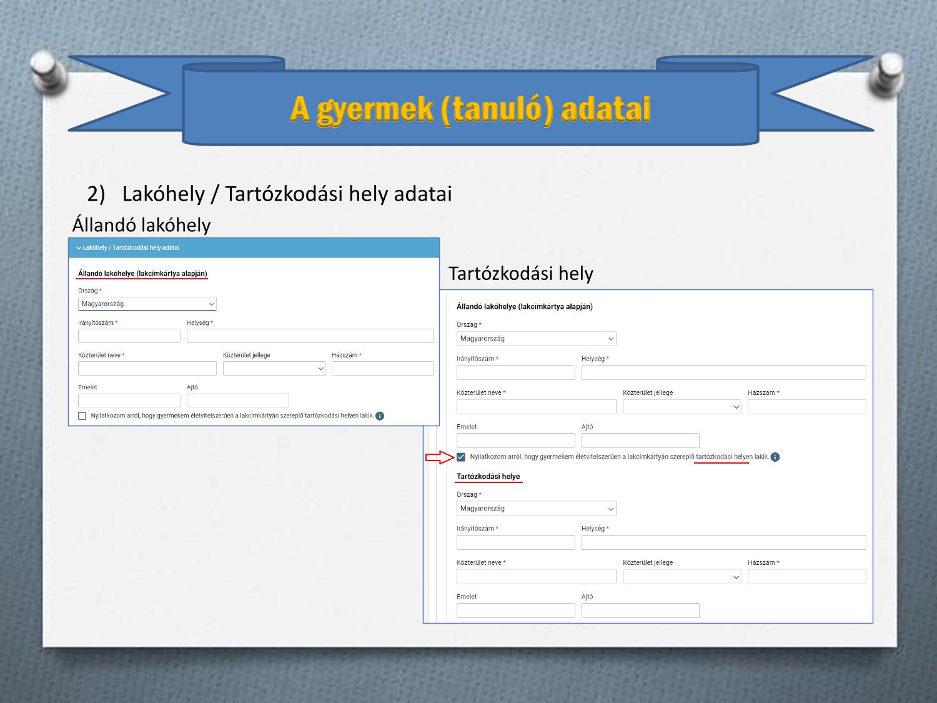937x703 pixels.
Task: Open Ország dropdown under Tartózkodási helye section
Action: [x=537, y=509]
